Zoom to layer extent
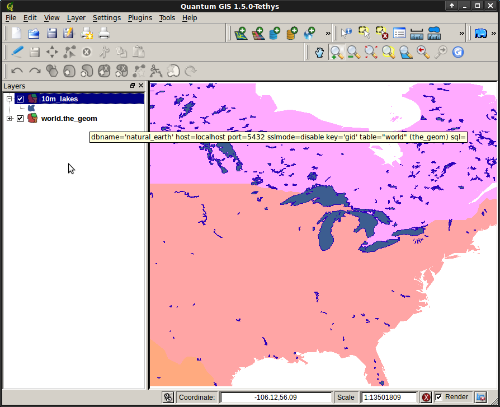 coord(406,53)
